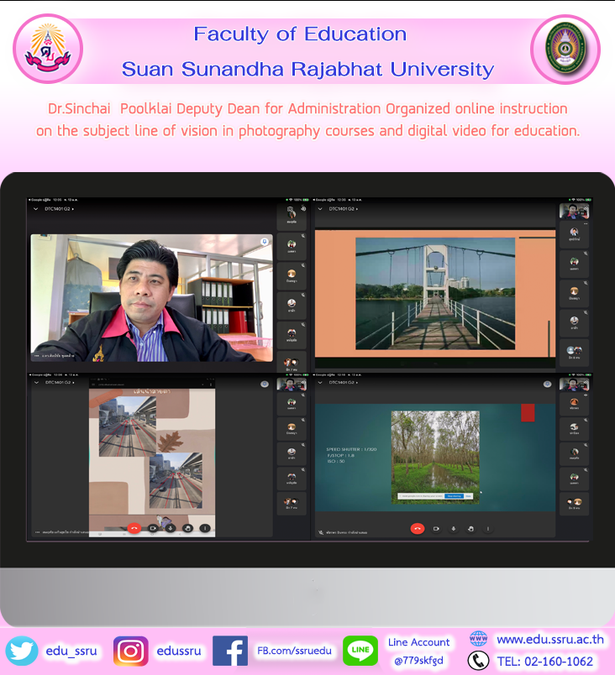Open the www.edu.ssru.ac.th website link
Viewport: 615px width, 675px height.
coord(549,639)
